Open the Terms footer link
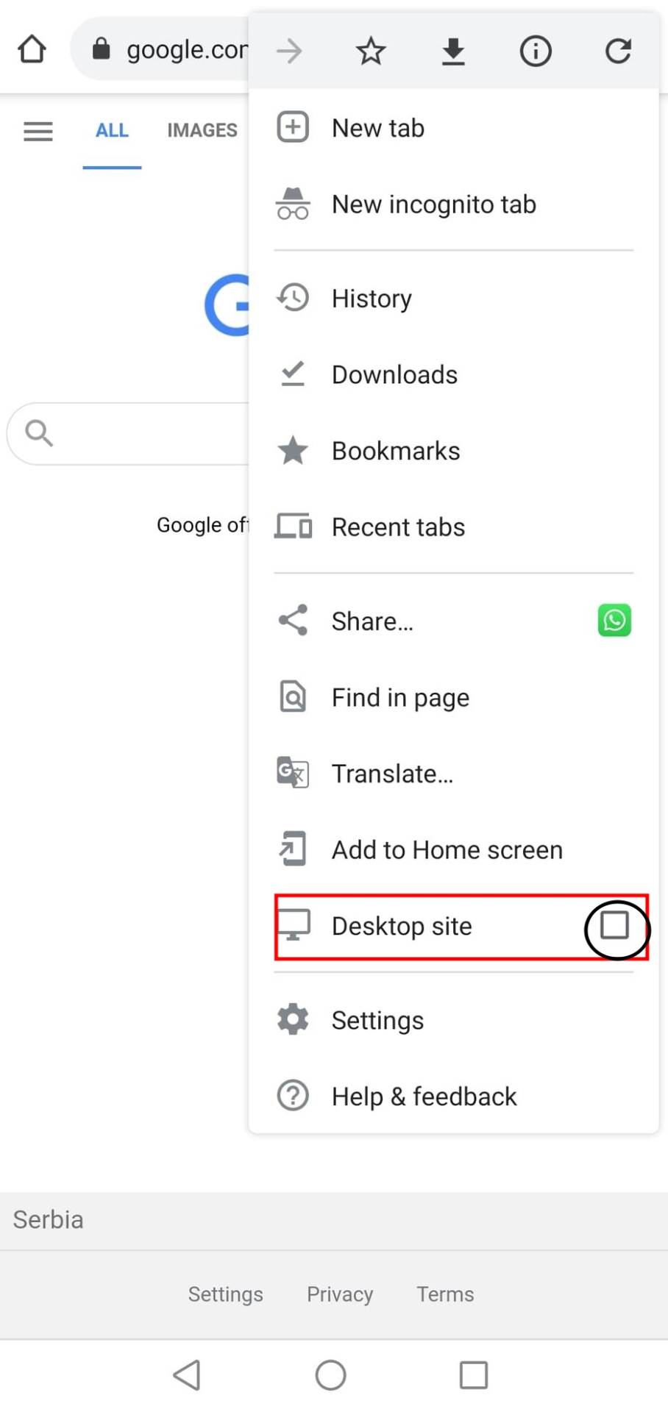 coord(445,1294)
